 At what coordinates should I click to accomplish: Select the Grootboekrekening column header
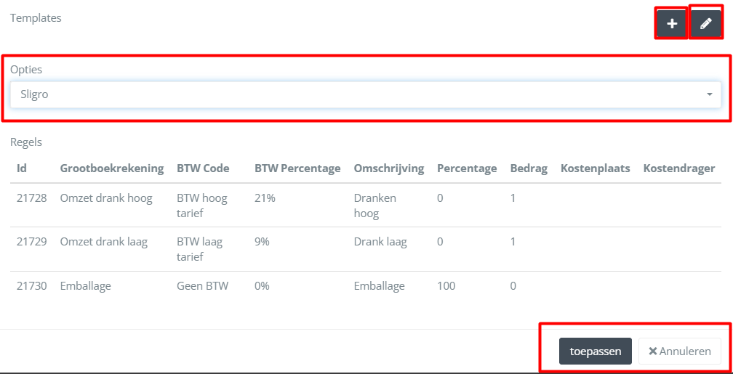pyautogui.click(x=111, y=168)
